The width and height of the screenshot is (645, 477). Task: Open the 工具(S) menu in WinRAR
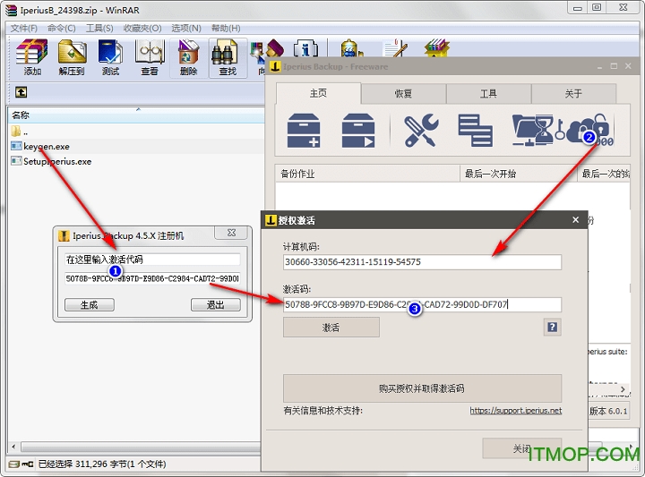click(99, 28)
